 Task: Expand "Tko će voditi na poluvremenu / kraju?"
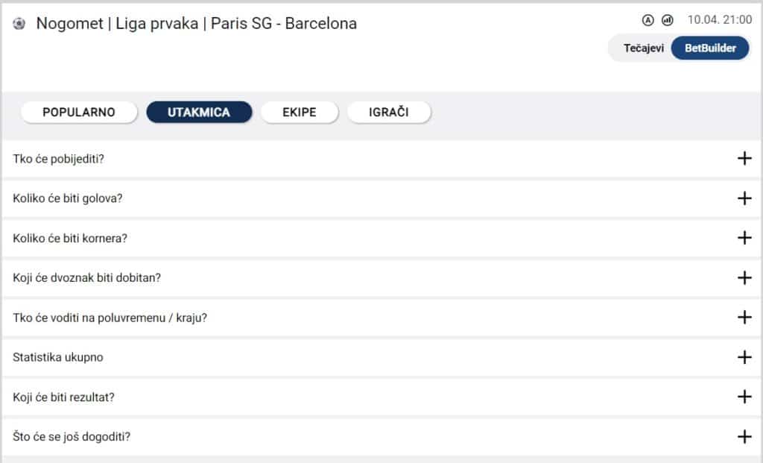coord(744,317)
